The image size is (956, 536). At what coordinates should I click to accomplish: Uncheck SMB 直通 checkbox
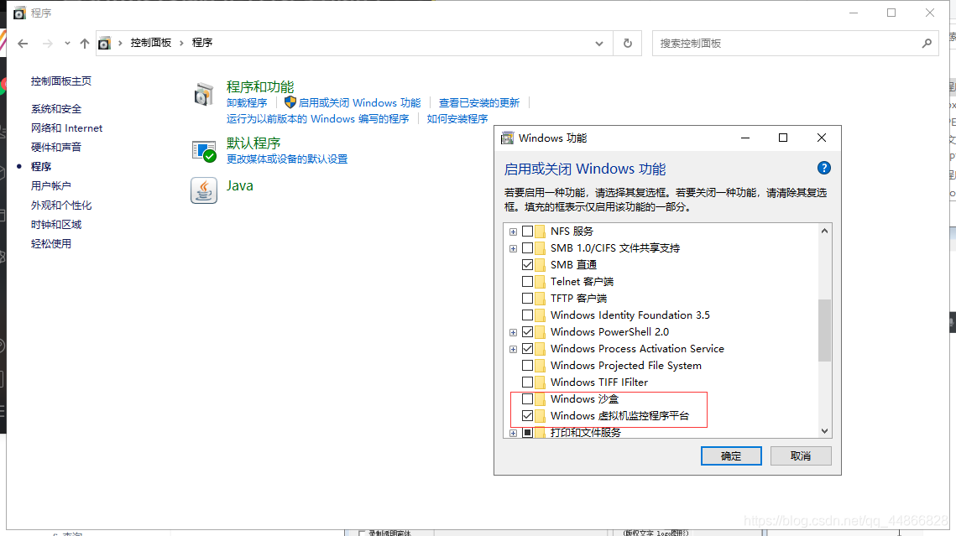[527, 265]
